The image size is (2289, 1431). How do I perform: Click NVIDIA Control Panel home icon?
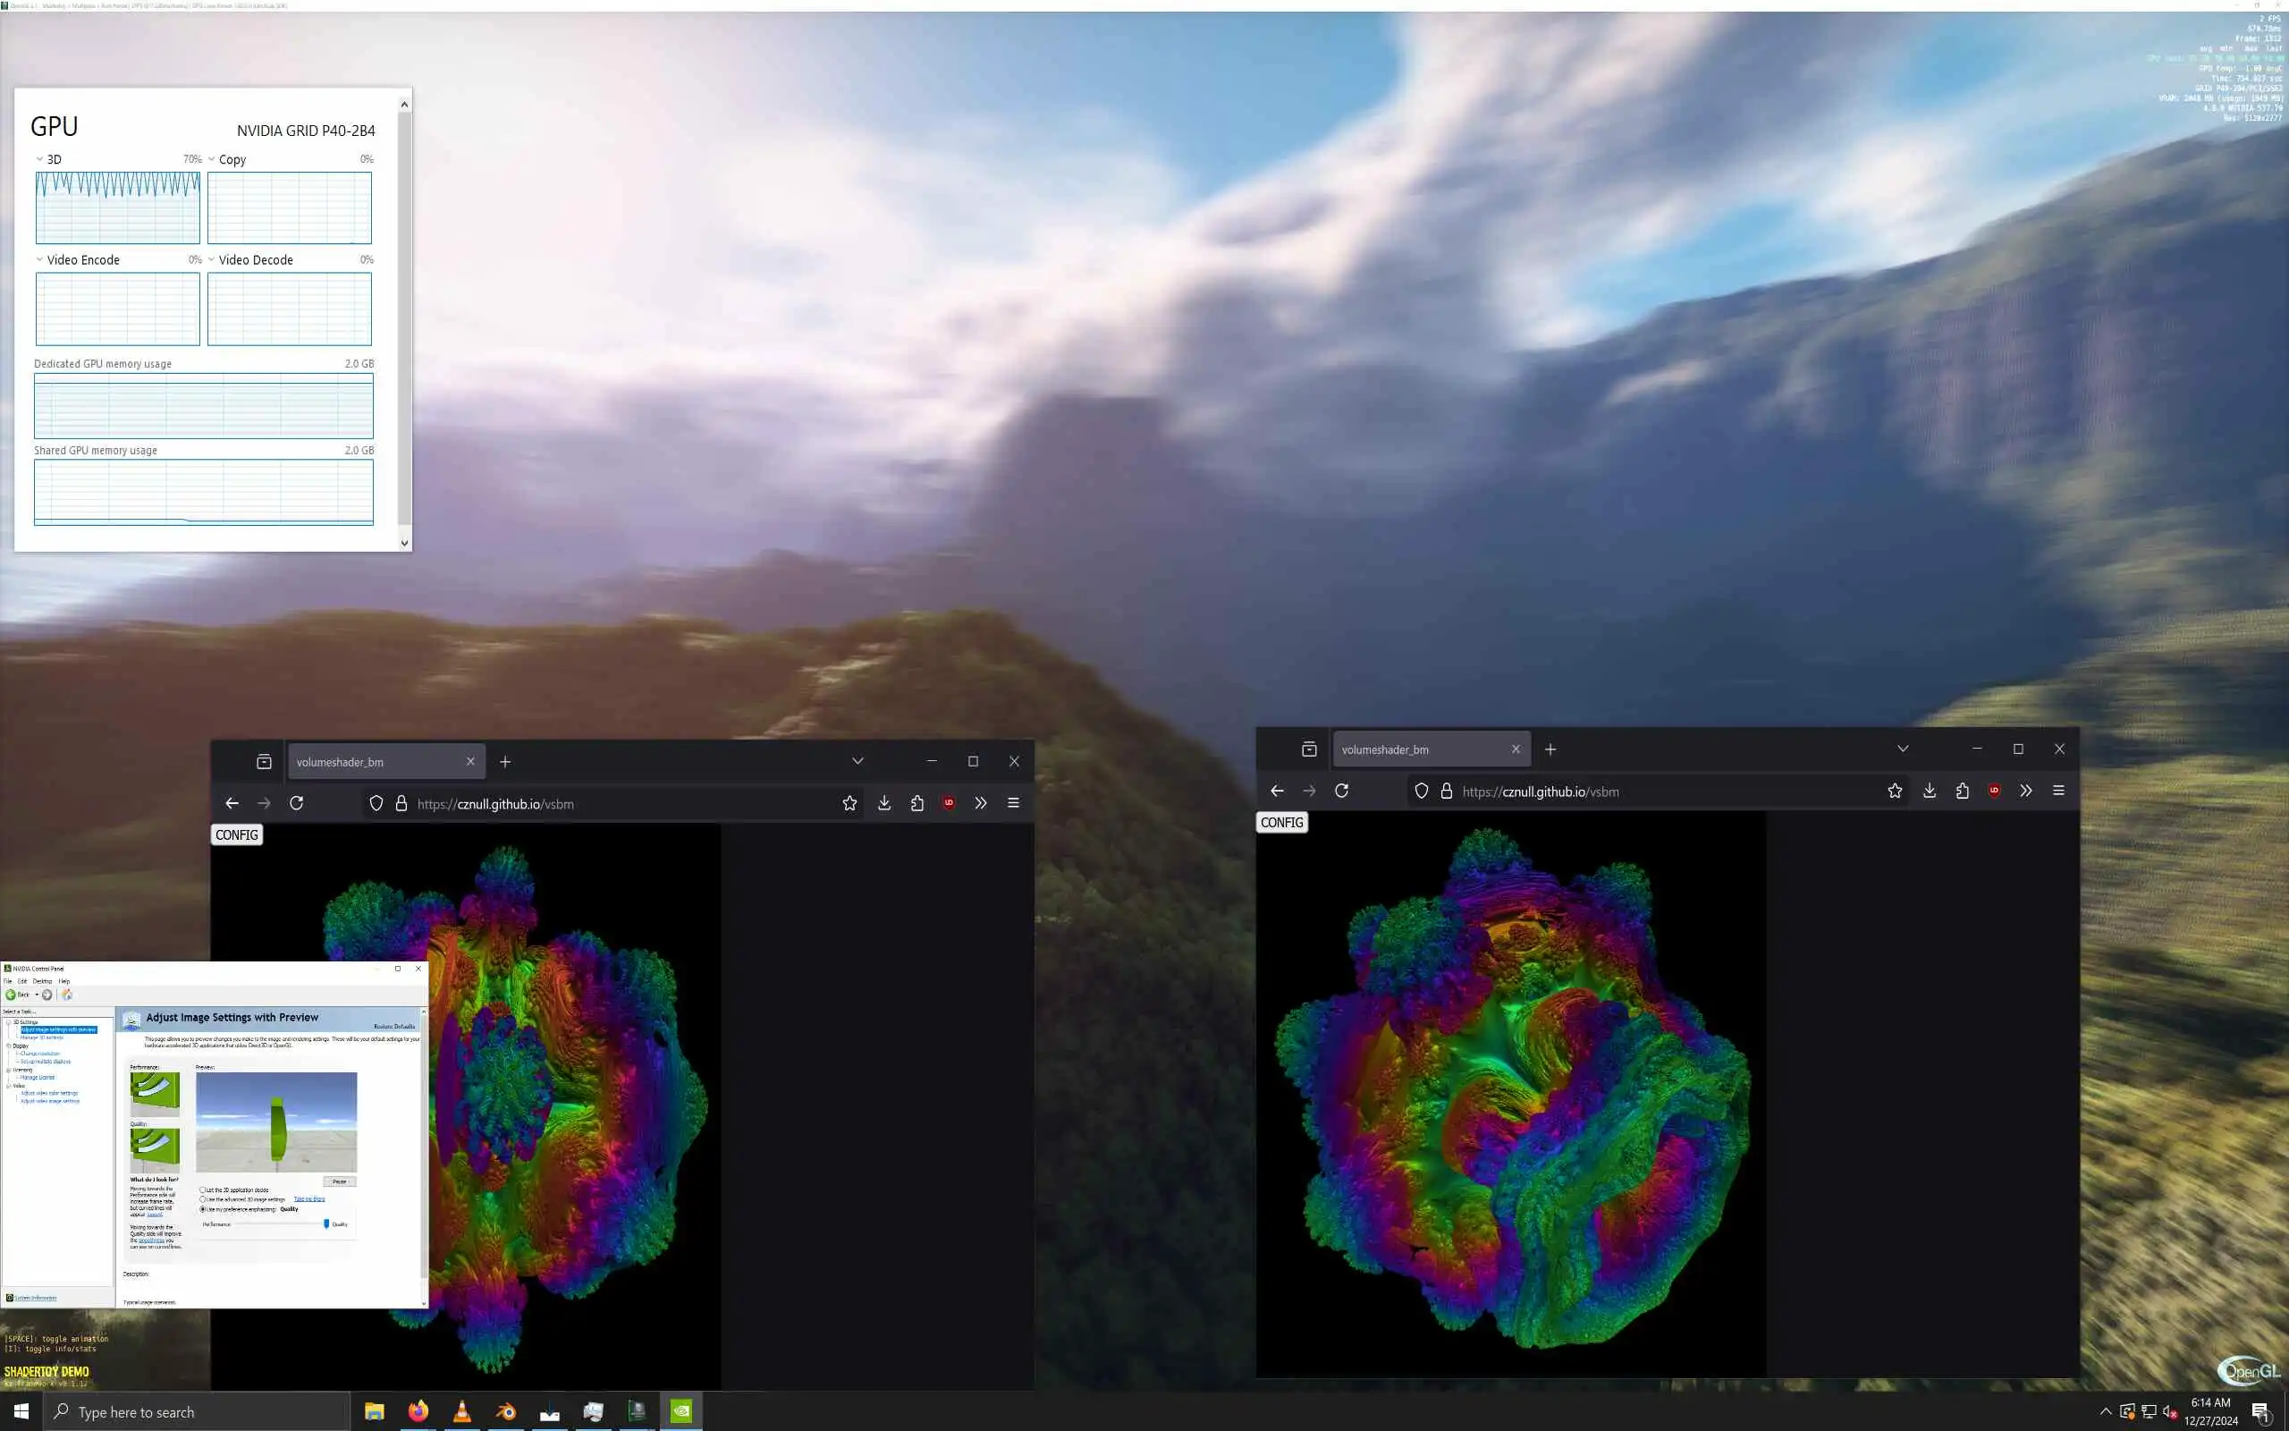coord(67,995)
